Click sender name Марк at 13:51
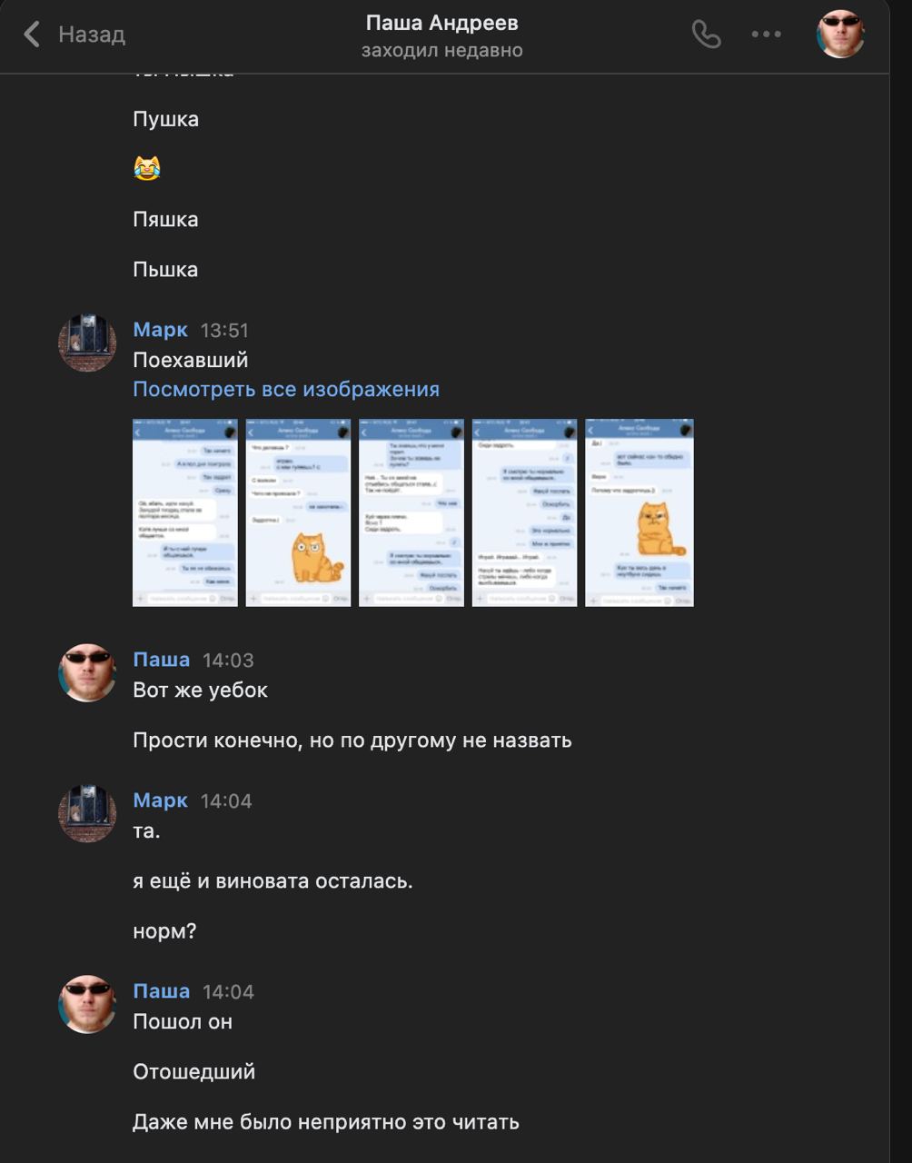912x1163 pixels. [x=161, y=330]
